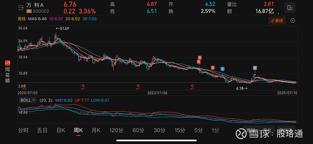Select the 周K tab
This screenshot has height=144, width=313.
point(78,130)
